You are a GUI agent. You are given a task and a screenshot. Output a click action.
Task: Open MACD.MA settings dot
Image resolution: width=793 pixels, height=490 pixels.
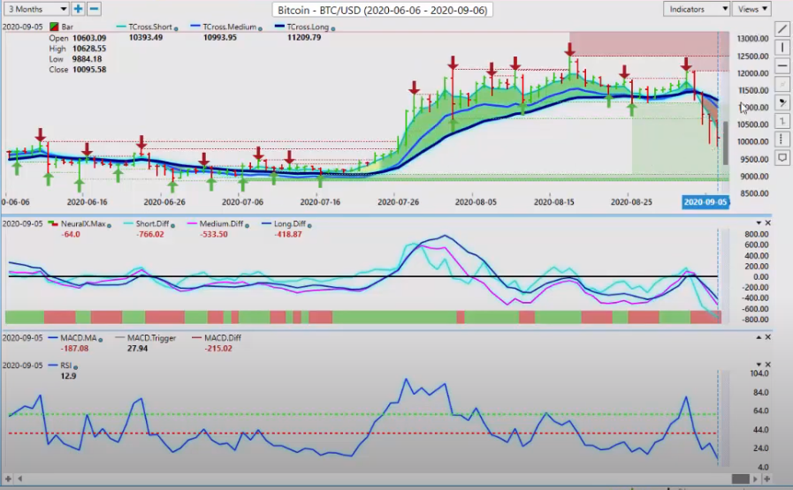point(100,339)
